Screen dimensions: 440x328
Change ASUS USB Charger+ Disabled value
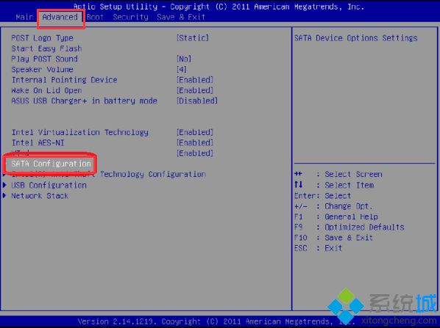click(x=197, y=101)
